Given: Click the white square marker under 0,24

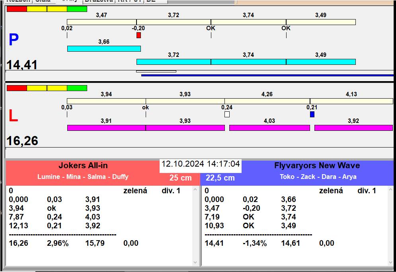Looking at the screenshot, I should click(x=227, y=115).
